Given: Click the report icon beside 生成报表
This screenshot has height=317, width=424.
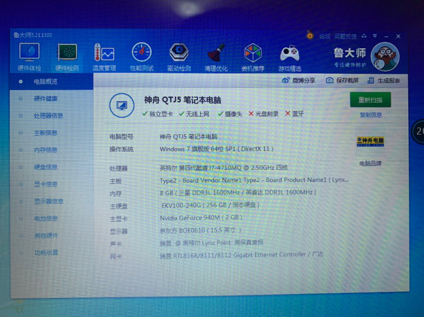Looking at the screenshot, I should (x=371, y=80).
